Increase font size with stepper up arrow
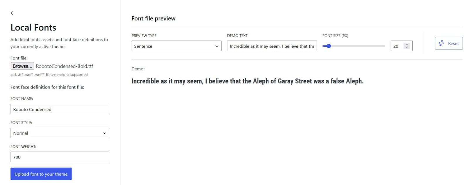The height and width of the screenshot is (185, 469). point(407,45)
